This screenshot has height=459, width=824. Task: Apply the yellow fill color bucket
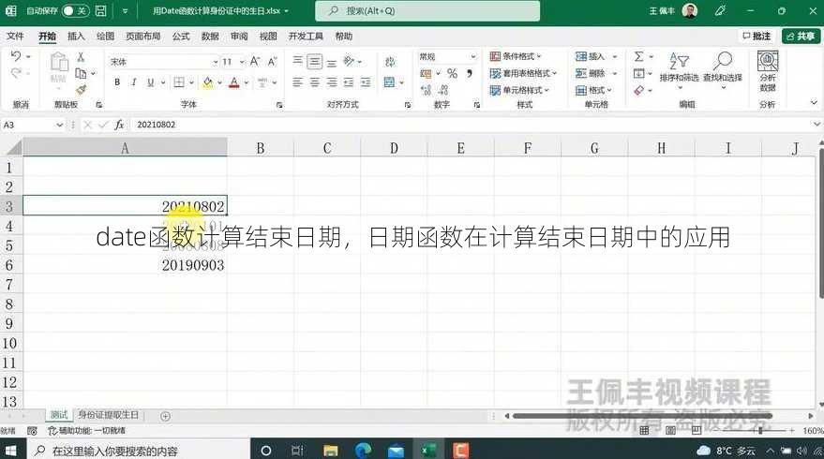coord(208,82)
